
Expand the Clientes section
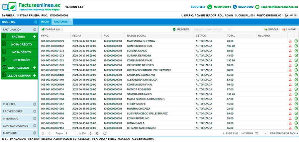point(35,104)
